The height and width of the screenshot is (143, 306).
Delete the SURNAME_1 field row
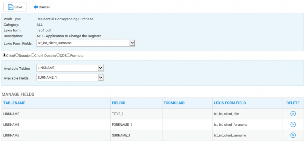click(293, 135)
